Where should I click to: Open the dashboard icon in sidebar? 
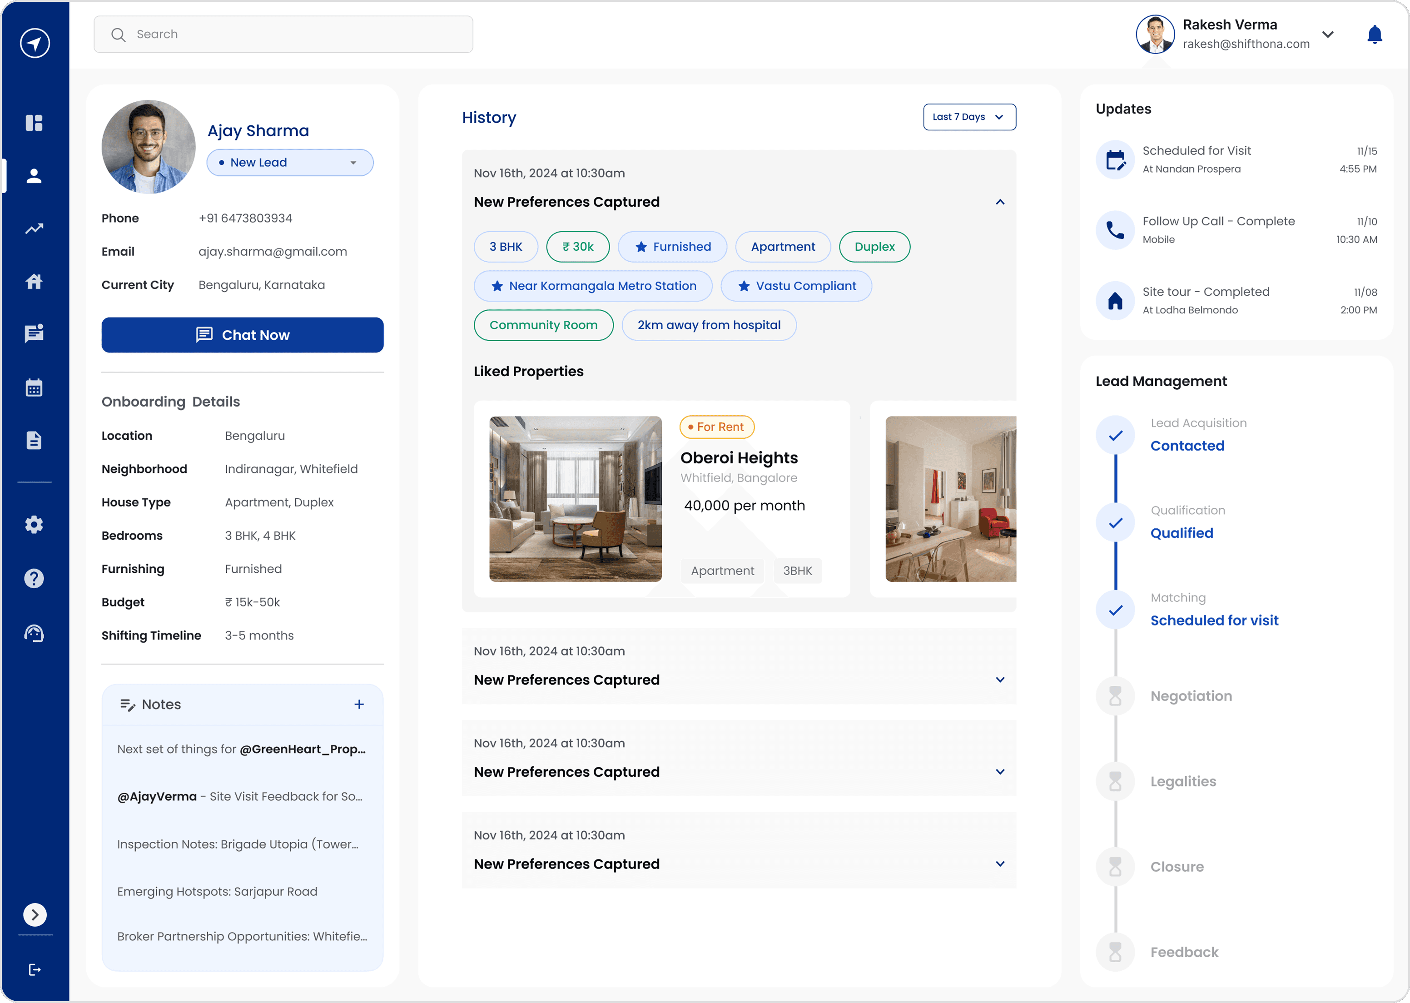coord(34,123)
